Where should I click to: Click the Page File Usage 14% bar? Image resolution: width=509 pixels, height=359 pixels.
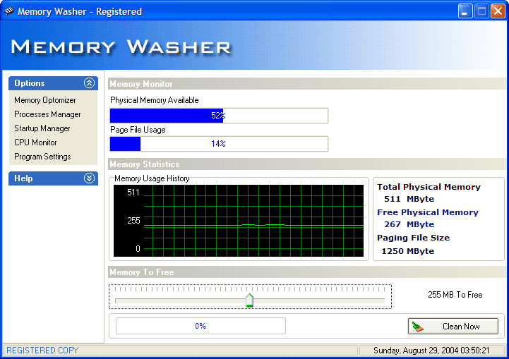[219, 144]
